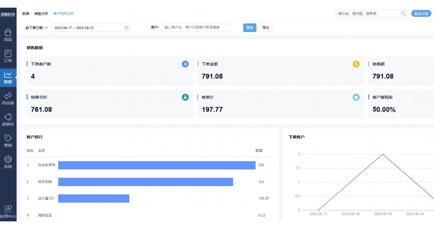The height and width of the screenshot is (229, 434).
Task: Expand the 按下单日期 dropdown
Action: point(36,28)
